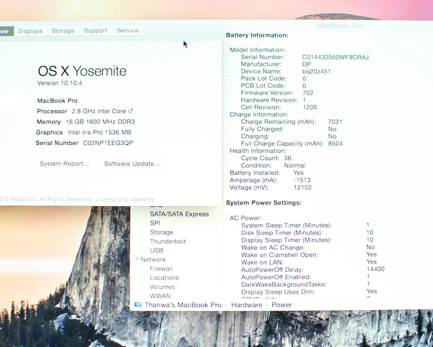
Task: Select WWAN under Network
Action: coord(160,296)
